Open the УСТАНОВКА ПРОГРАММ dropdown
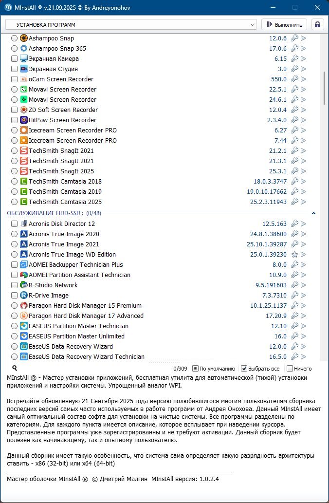The width and height of the screenshot is (329, 503). (x=131, y=24)
